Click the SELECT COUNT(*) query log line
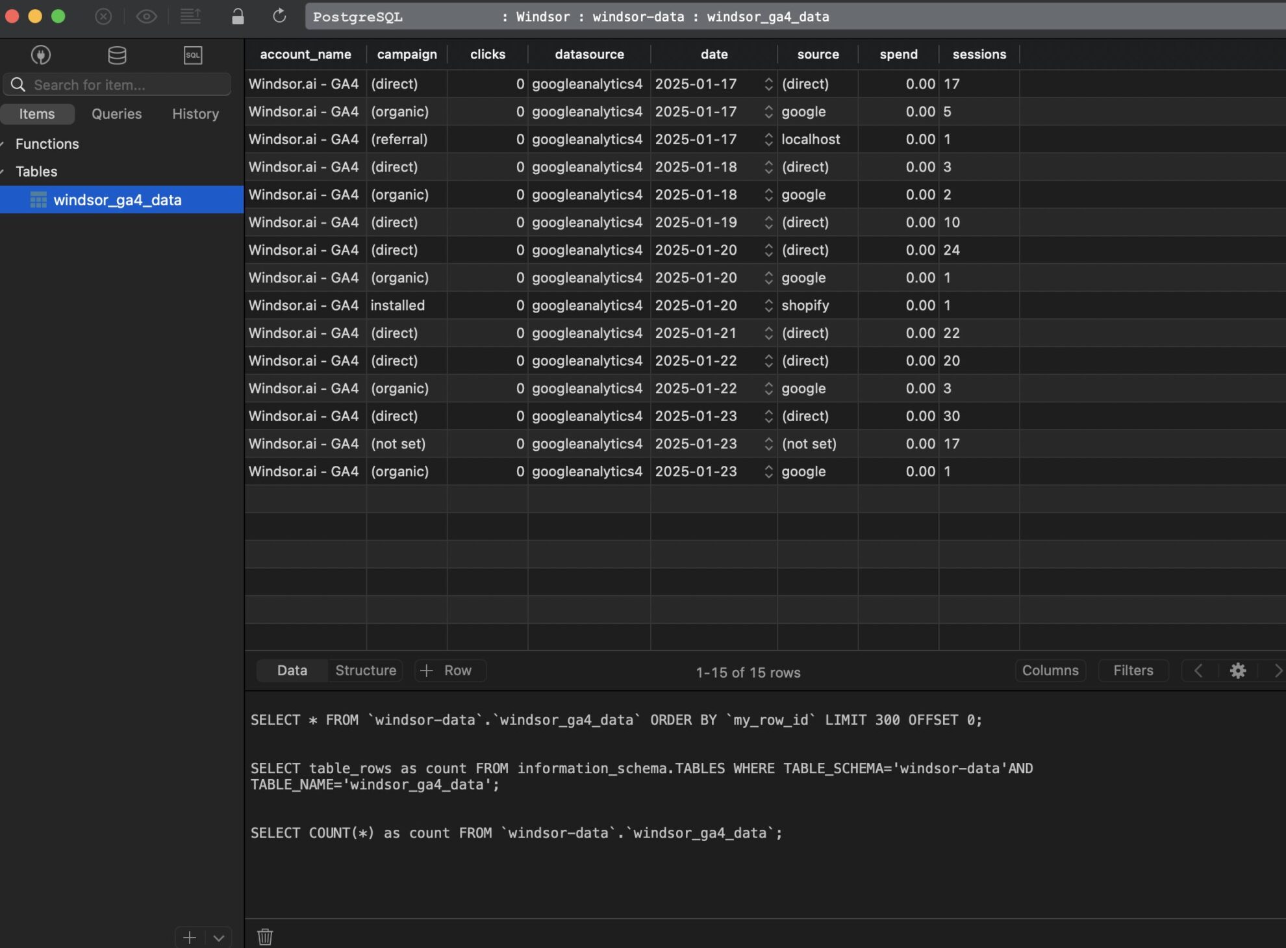This screenshot has width=1286, height=948. pos(516,833)
